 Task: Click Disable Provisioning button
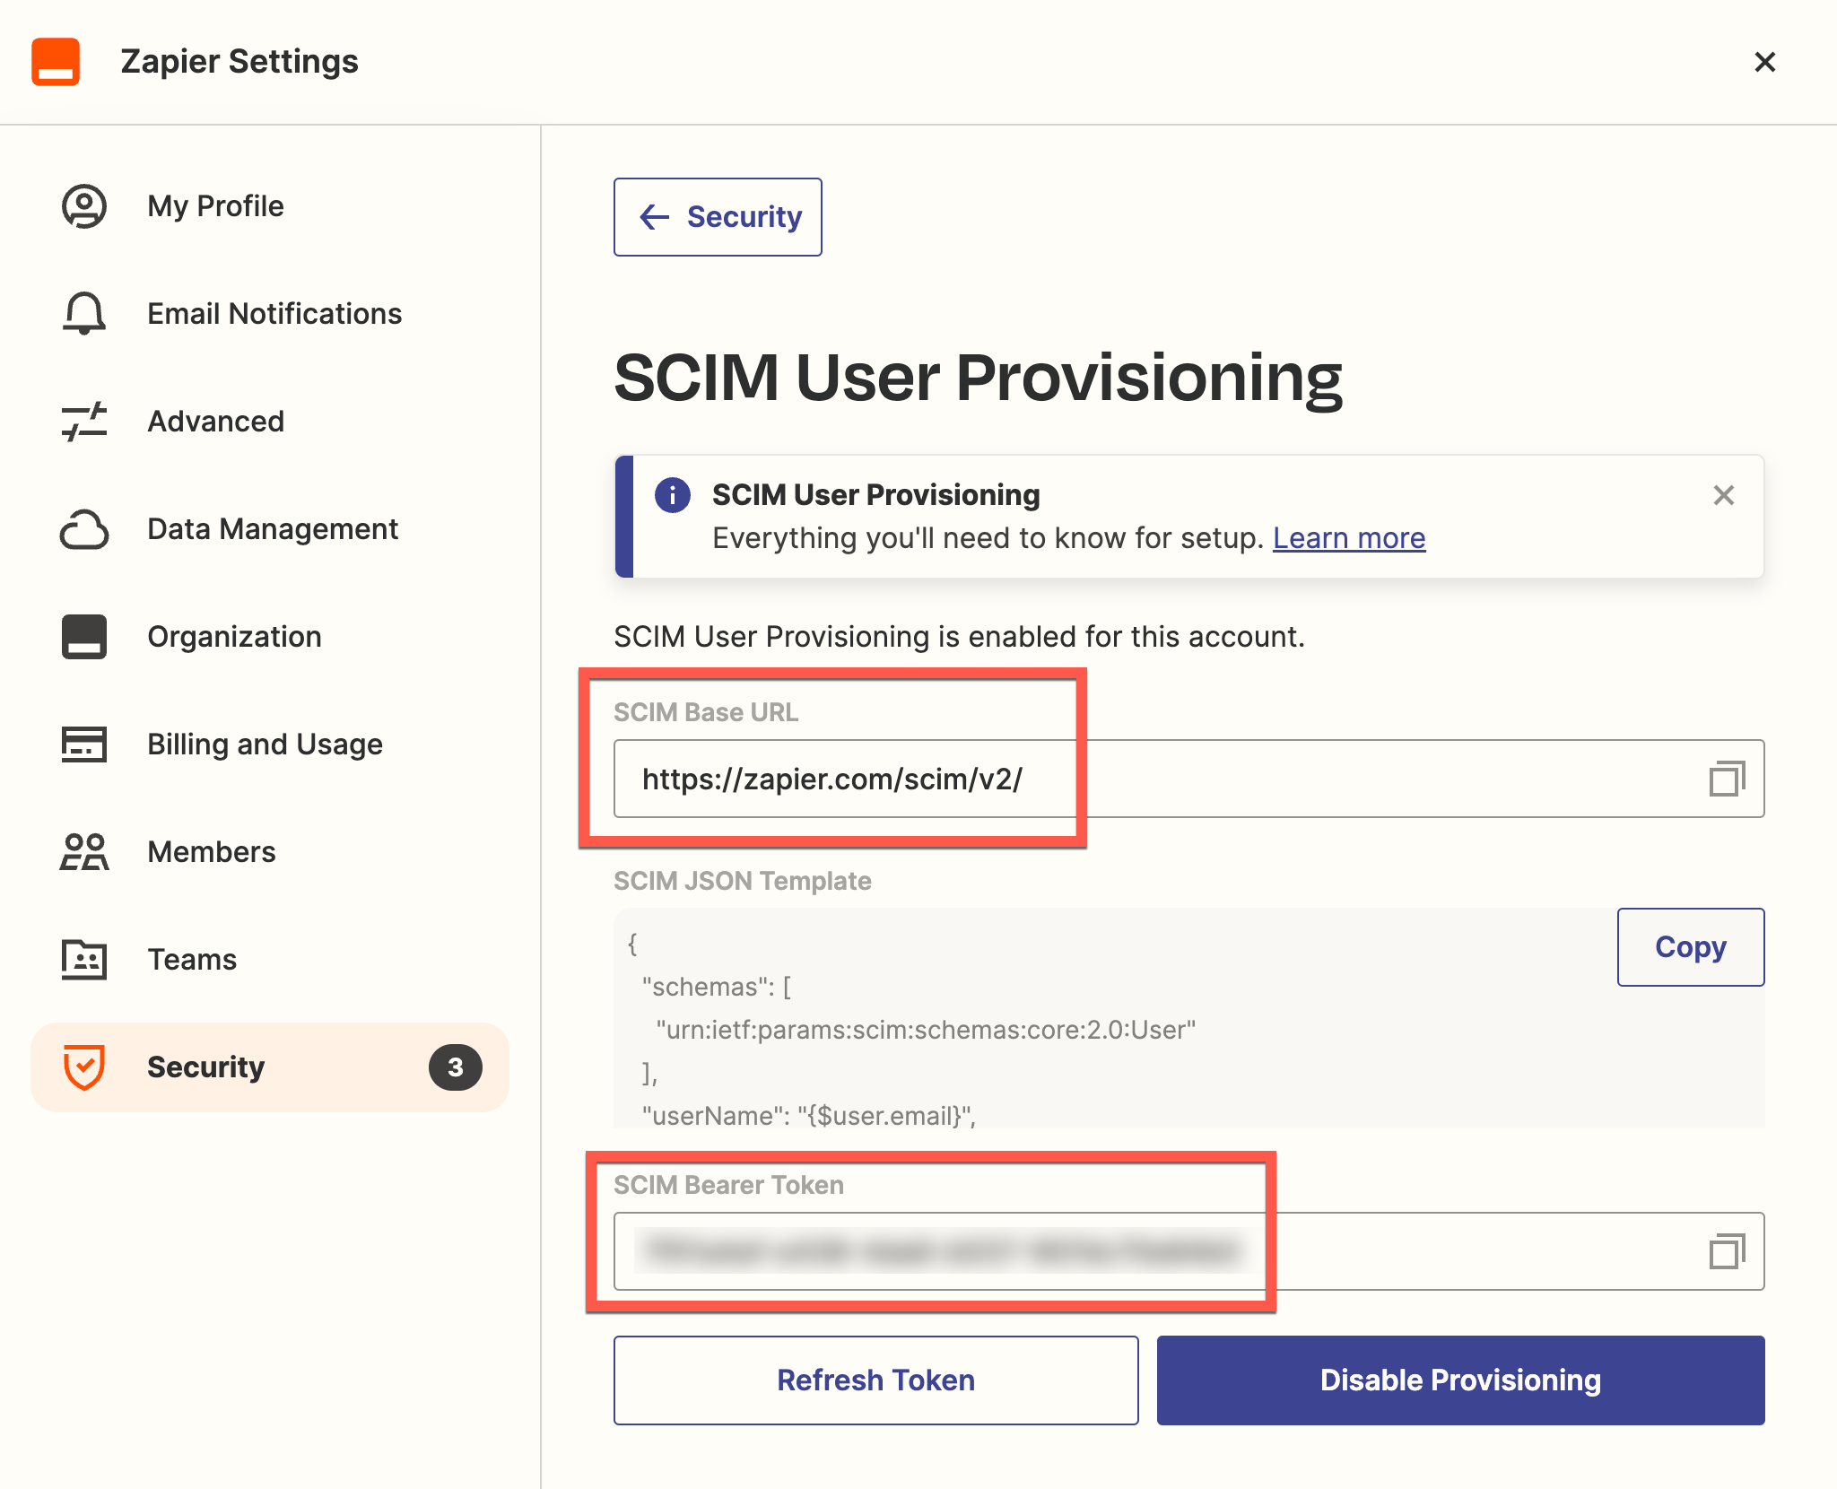1460,1380
